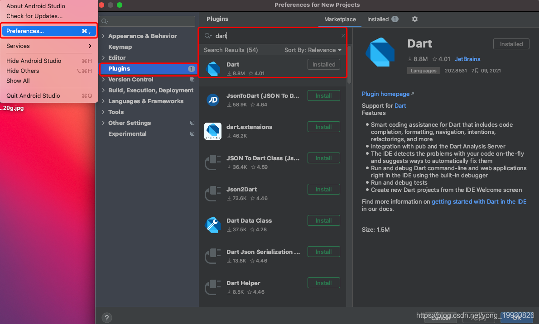Expand the Editor settings node
The image size is (539, 324).
click(x=103, y=57)
